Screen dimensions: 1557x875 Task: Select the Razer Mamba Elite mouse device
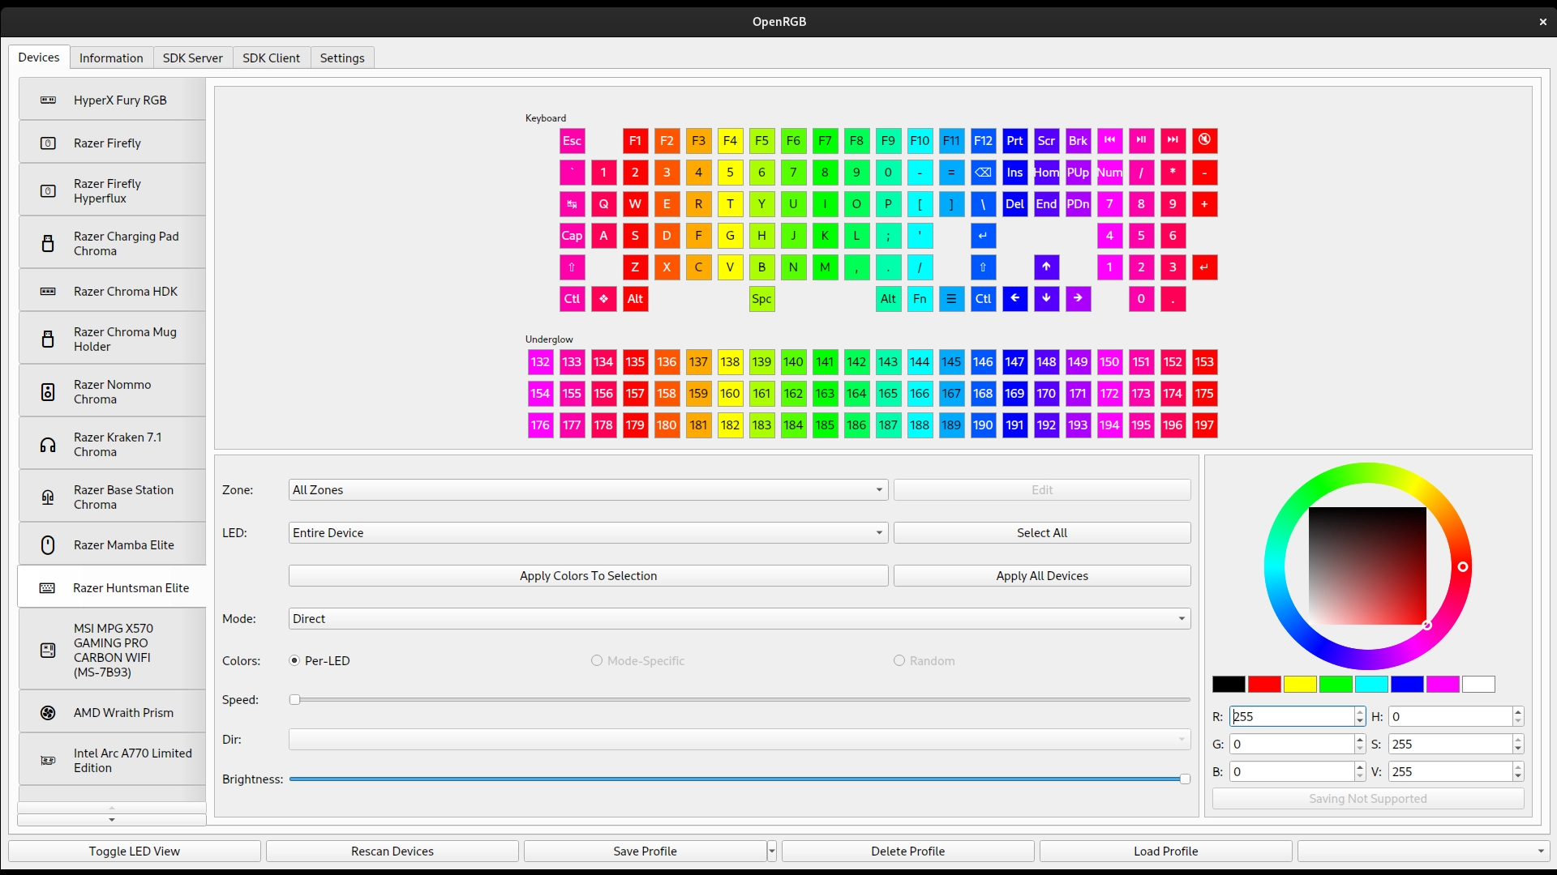[112, 544]
